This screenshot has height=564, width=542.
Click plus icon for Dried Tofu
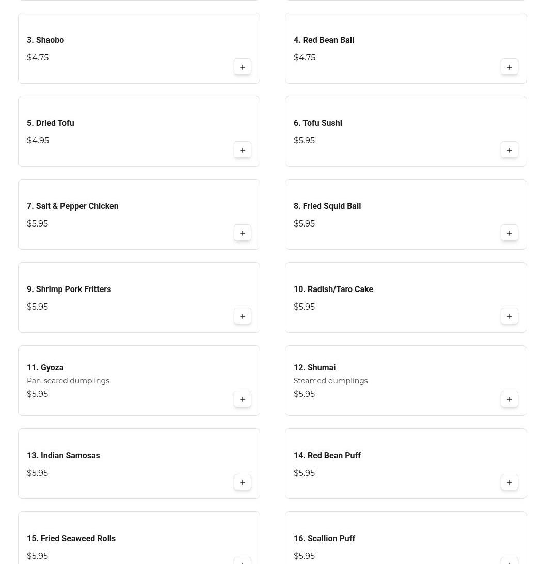tap(243, 150)
